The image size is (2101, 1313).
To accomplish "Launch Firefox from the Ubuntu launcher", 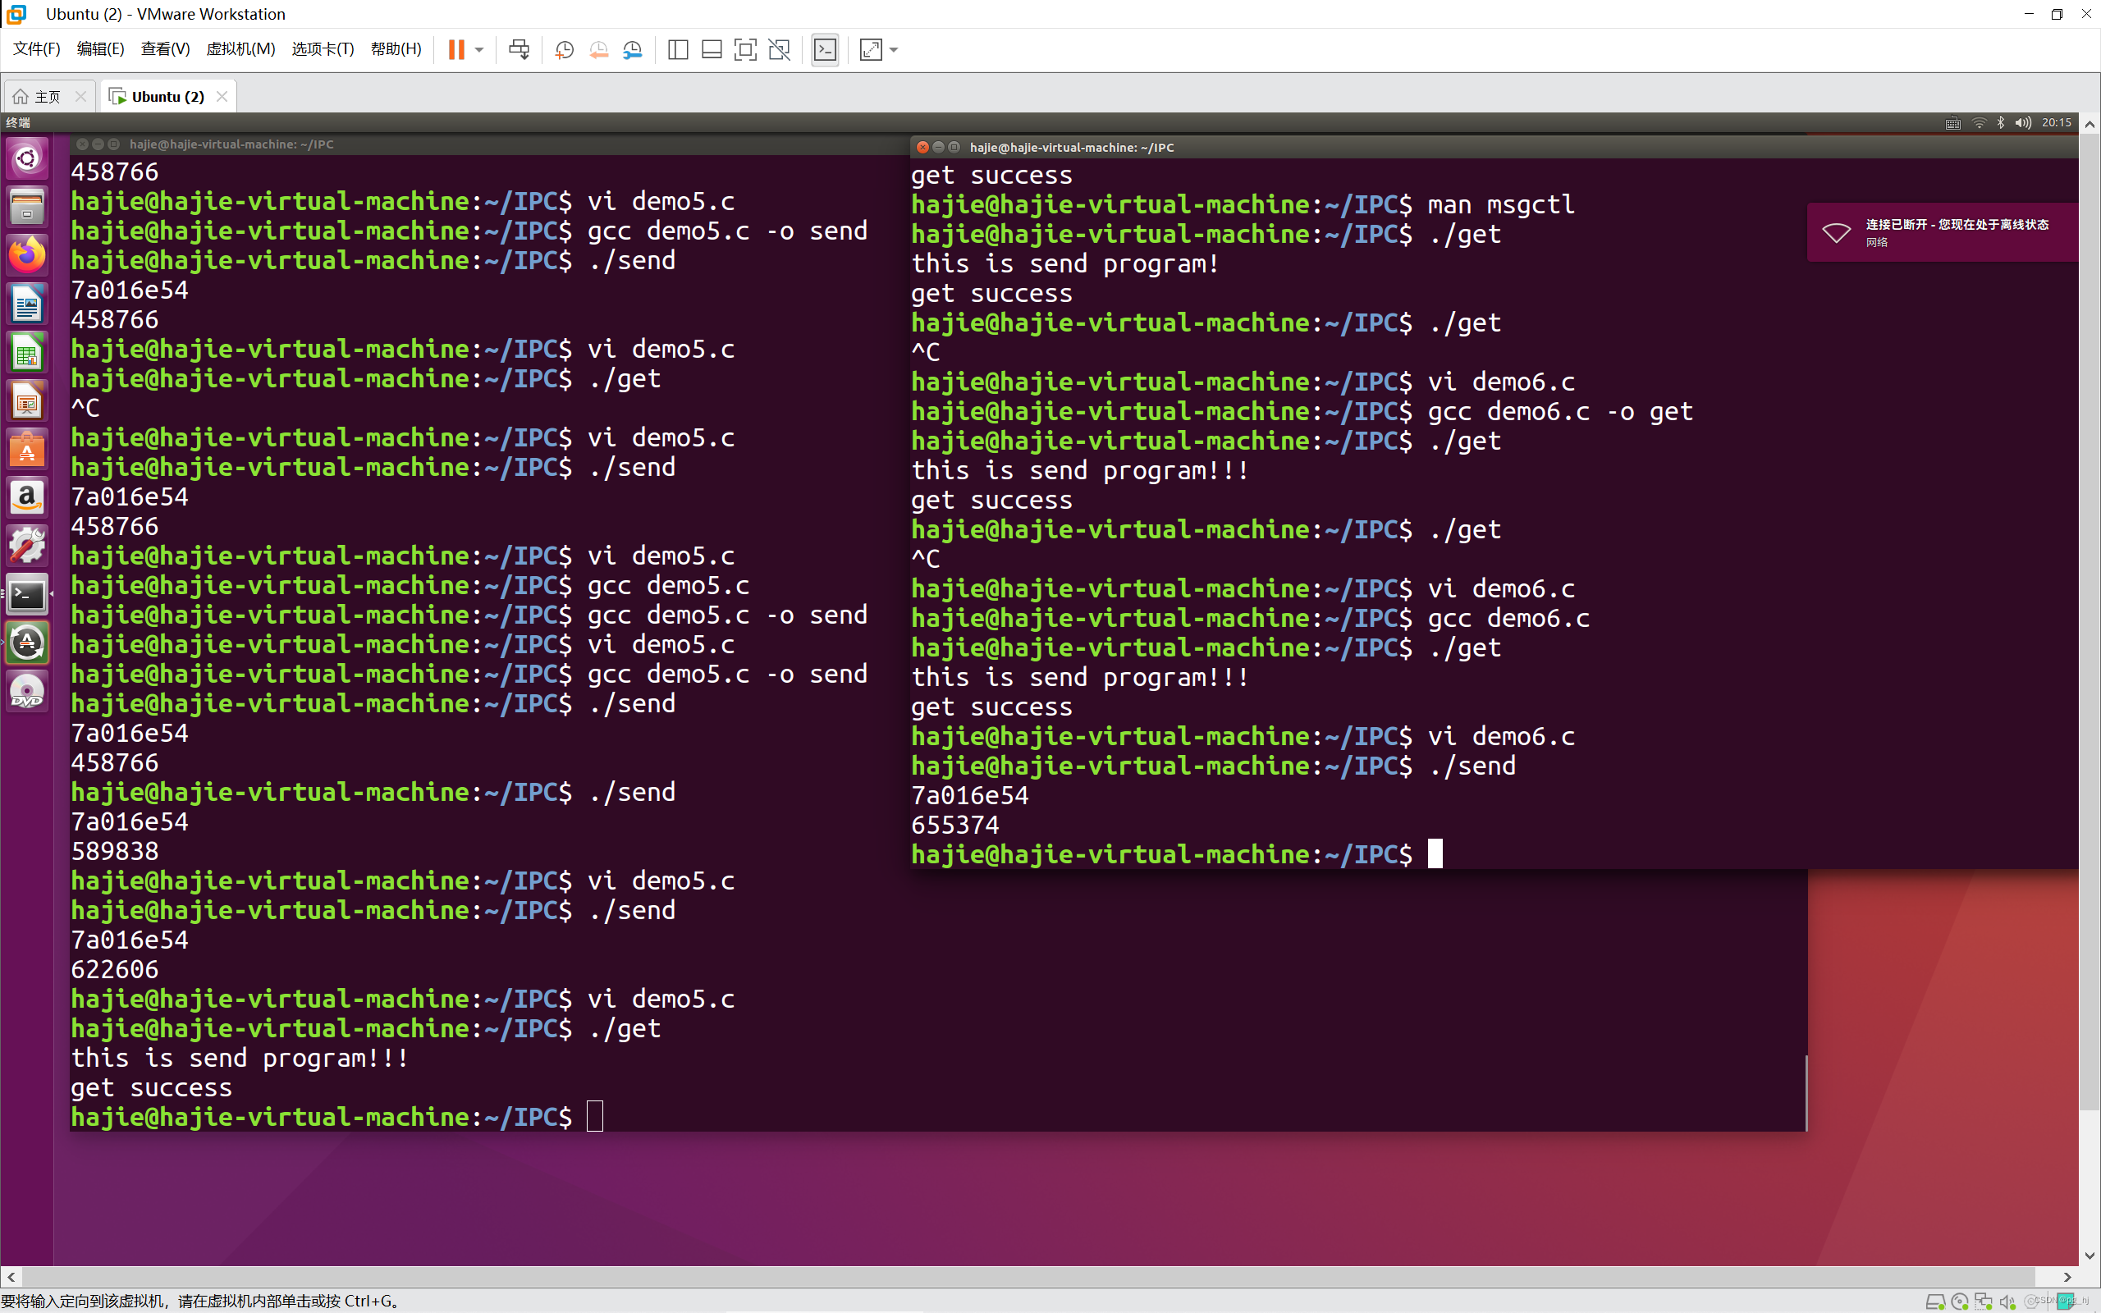I will pos(27,256).
